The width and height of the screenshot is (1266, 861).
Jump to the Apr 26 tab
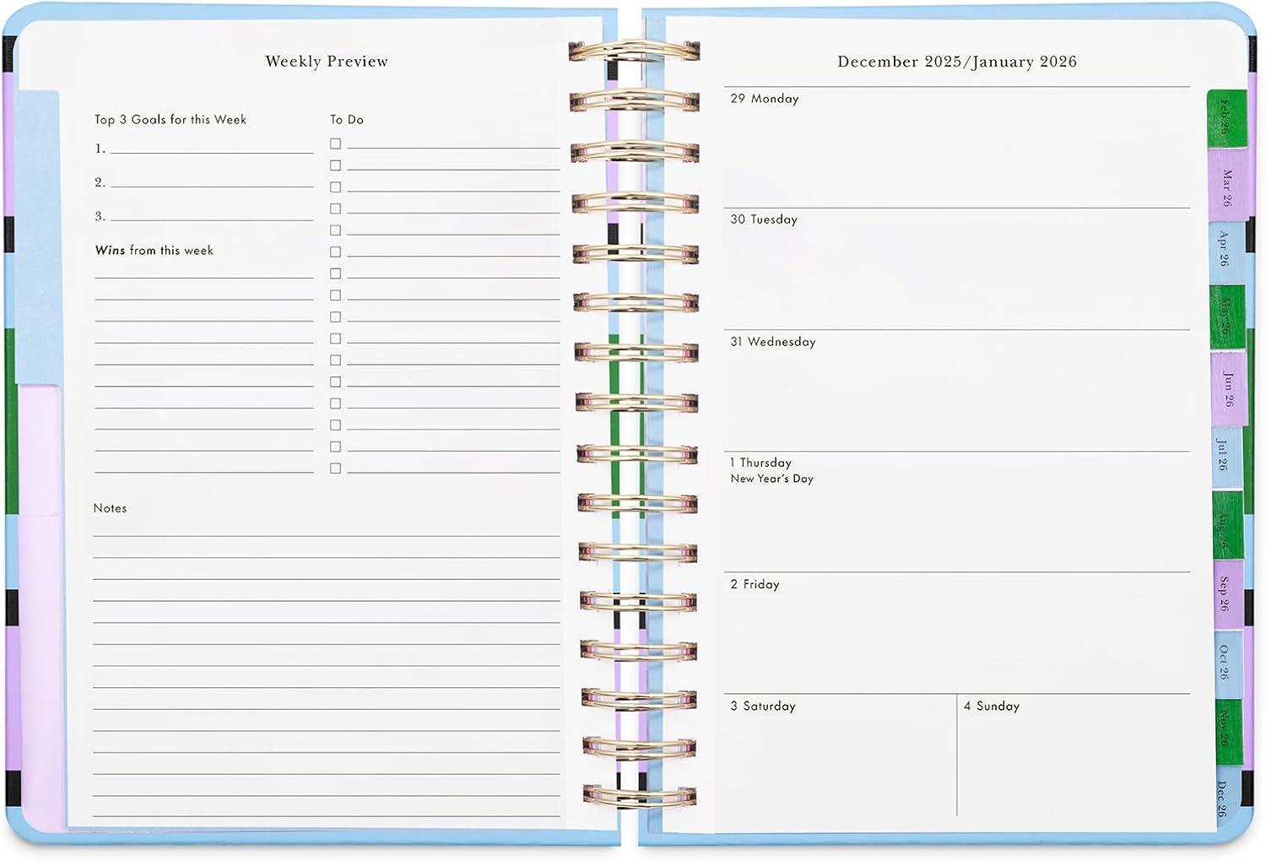pos(1225,250)
